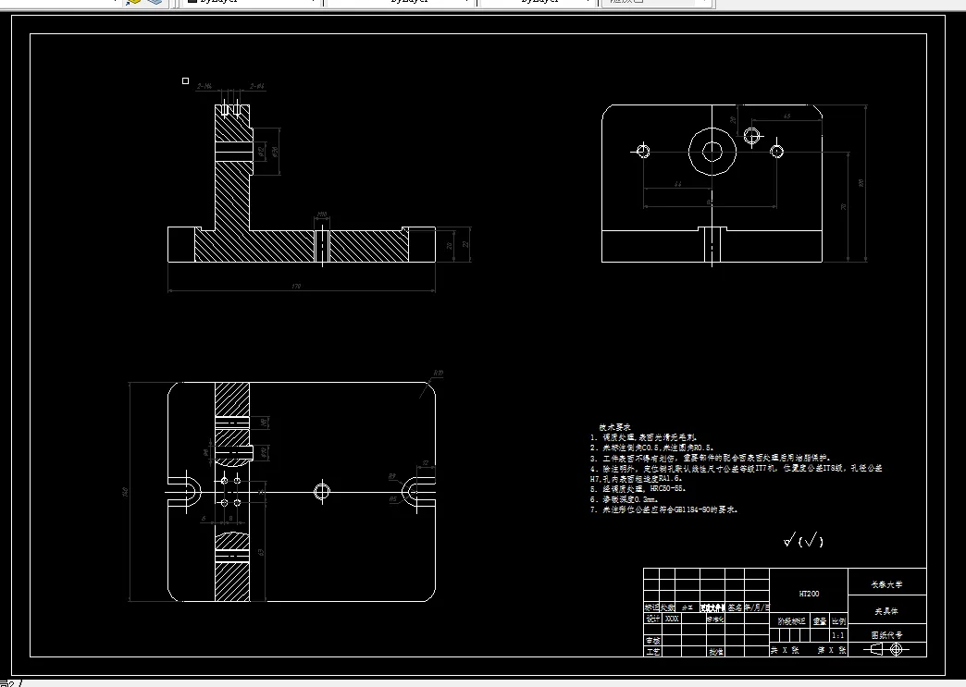Click the 设计 label in title block

(652, 619)
